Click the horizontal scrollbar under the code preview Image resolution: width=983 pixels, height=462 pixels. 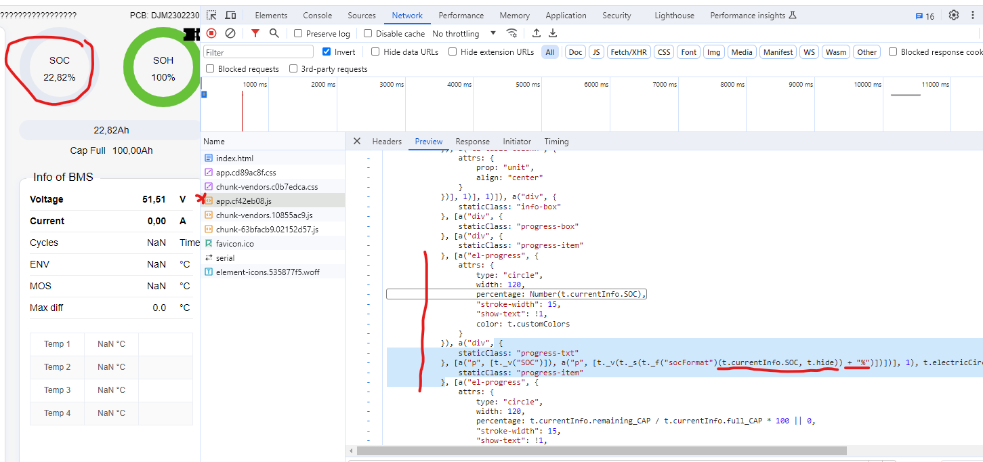tap(602, 450)
